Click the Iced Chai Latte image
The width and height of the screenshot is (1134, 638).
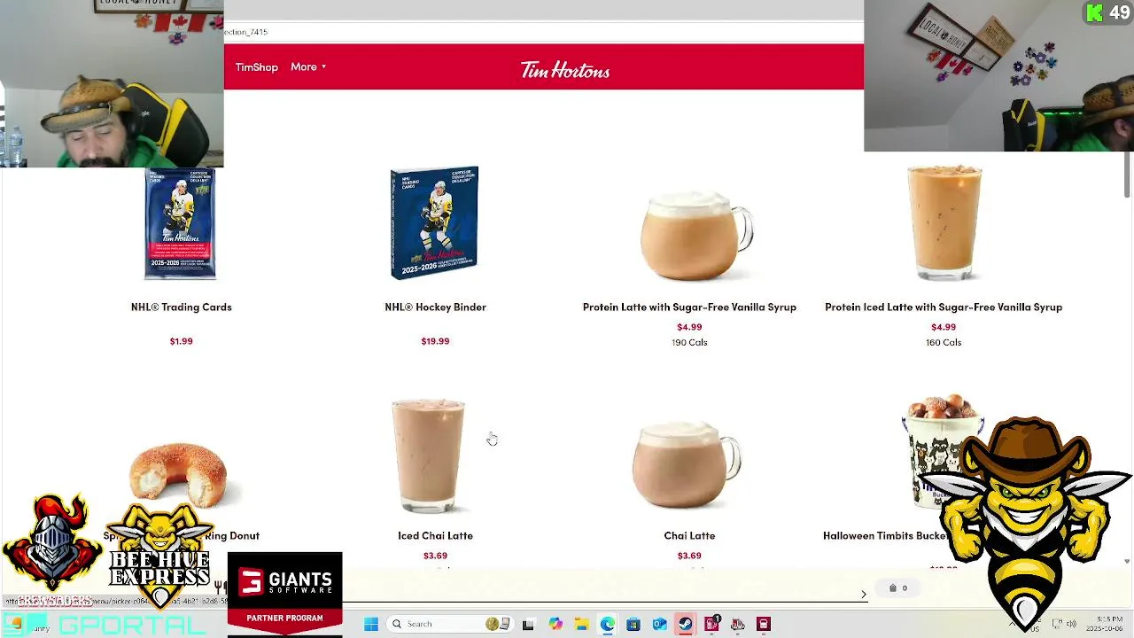tap(429, 455)
